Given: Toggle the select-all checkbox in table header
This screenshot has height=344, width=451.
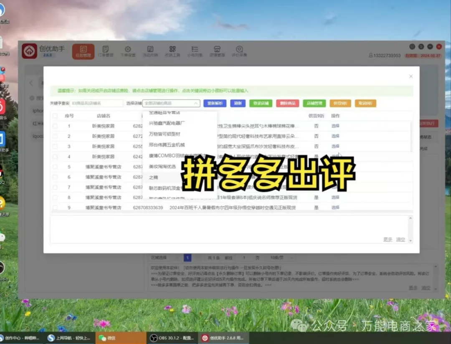Looking at the screenshot, I should tap(55, 116).
